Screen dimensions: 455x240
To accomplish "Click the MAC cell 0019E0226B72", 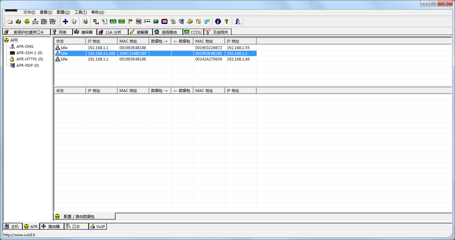I will pyautogui.click(x=209, y=48).
